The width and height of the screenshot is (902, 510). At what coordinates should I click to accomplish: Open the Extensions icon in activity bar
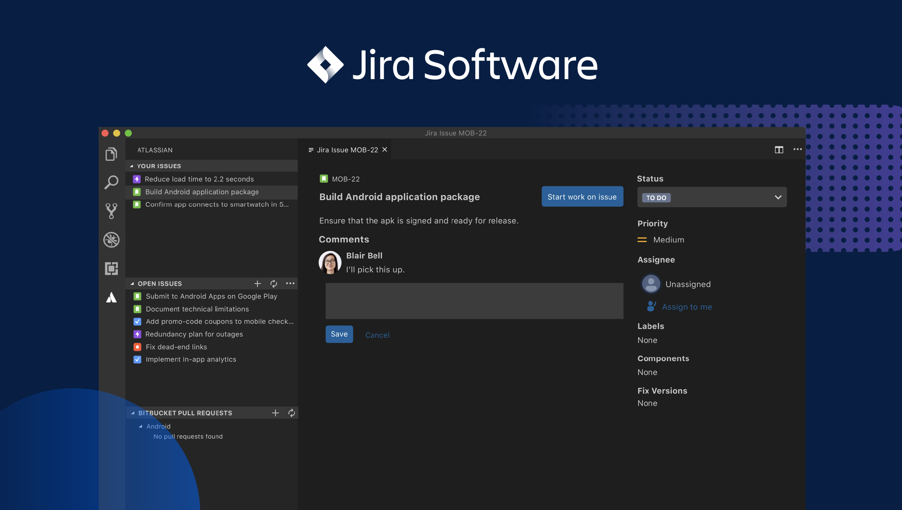click(x=111, y=269)
